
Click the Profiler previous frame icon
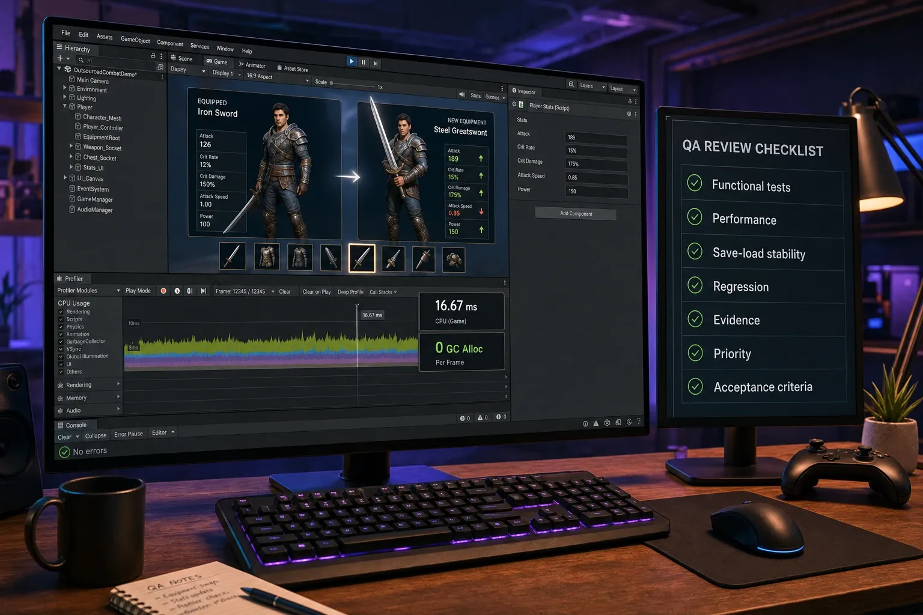[190, 291]
